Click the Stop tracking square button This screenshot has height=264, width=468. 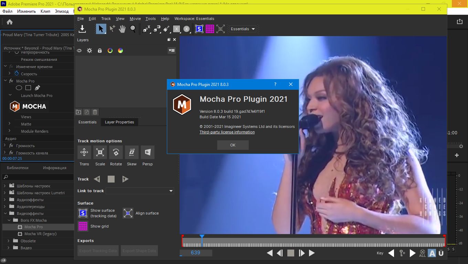click(x=111, y=179)
